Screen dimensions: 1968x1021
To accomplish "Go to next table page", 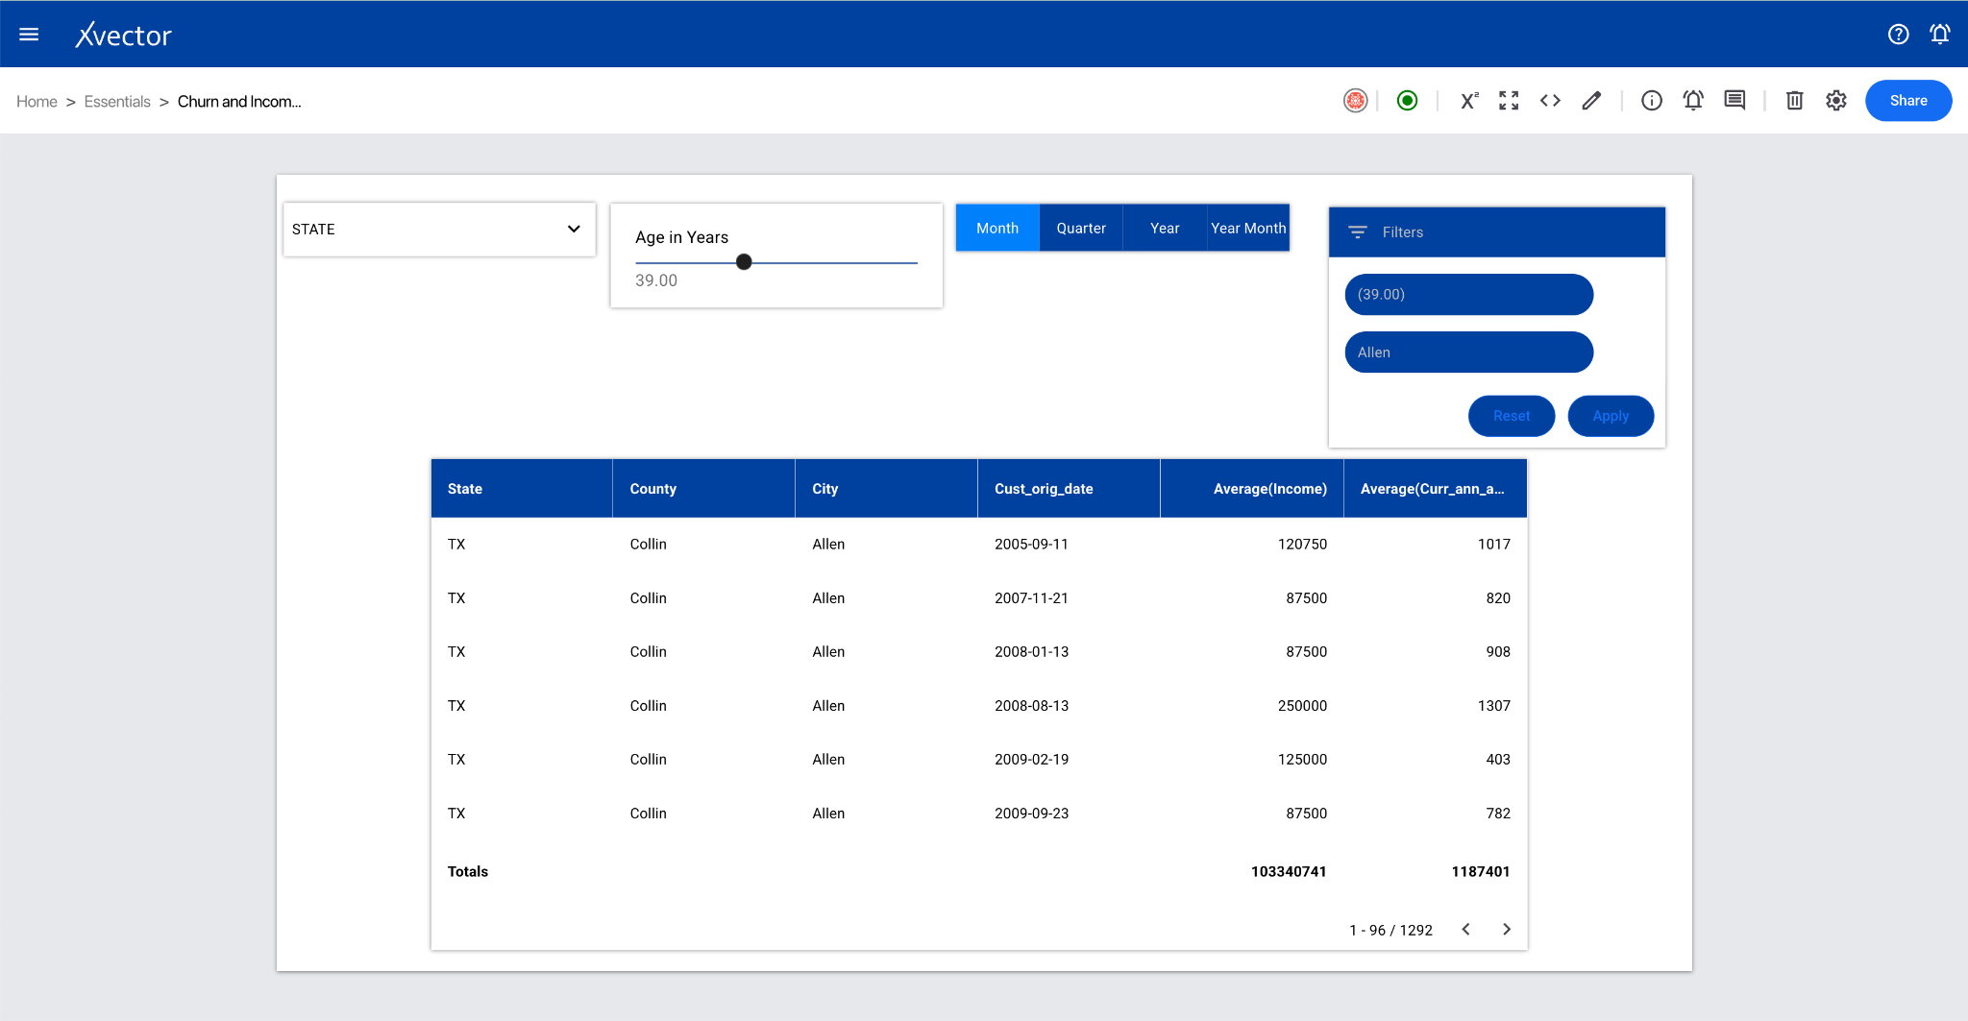I will tap(1507, 930).
